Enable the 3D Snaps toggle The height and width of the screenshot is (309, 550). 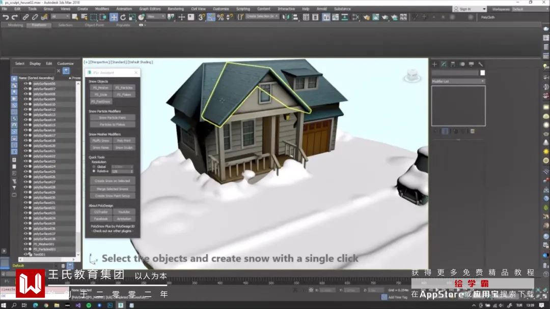tap(201, 17)
